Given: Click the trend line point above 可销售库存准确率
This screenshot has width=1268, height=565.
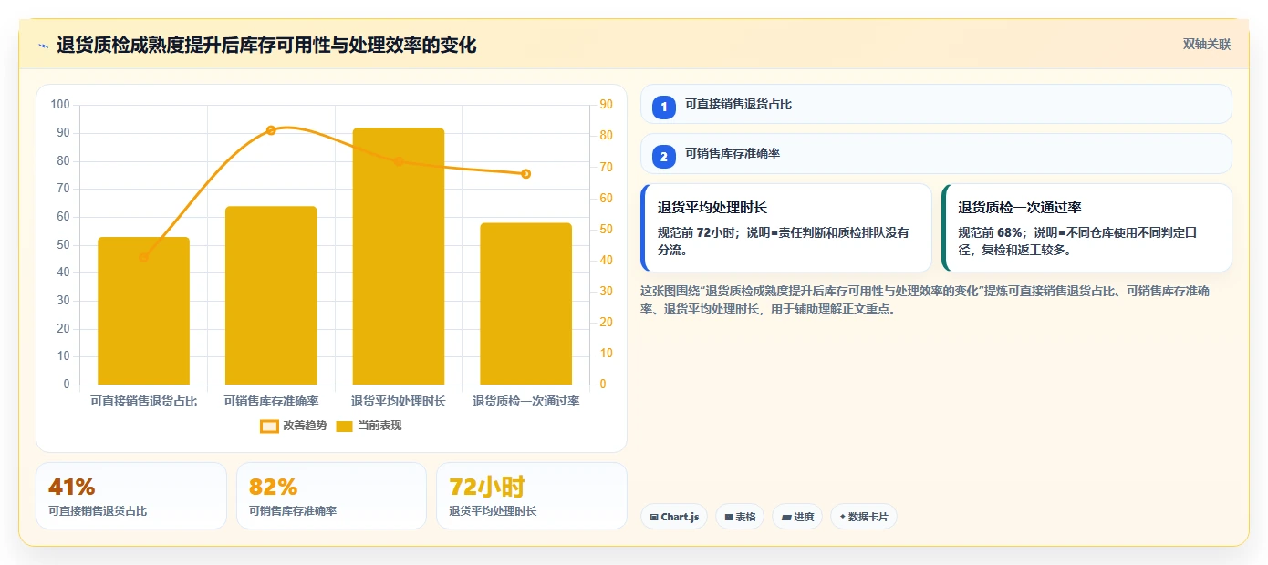Looking at the screenshot, I should pyautogui.click(x=271, y=130).
